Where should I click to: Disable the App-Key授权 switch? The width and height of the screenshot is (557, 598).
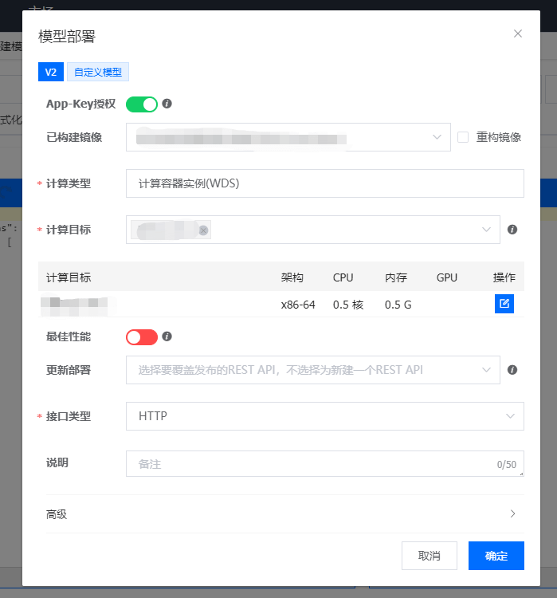click(142, 104)
